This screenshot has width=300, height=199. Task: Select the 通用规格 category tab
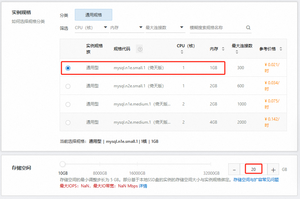93,15
